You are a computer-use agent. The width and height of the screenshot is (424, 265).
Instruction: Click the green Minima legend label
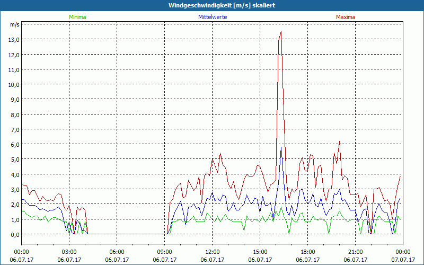(77, 17)
